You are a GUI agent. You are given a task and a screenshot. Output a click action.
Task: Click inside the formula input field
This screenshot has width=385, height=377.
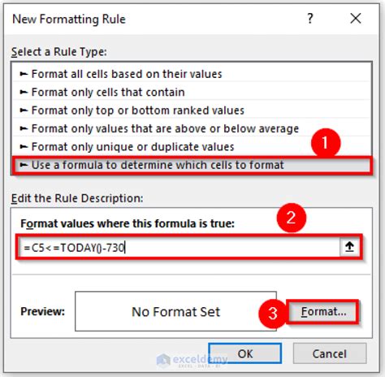click(179, 247)
